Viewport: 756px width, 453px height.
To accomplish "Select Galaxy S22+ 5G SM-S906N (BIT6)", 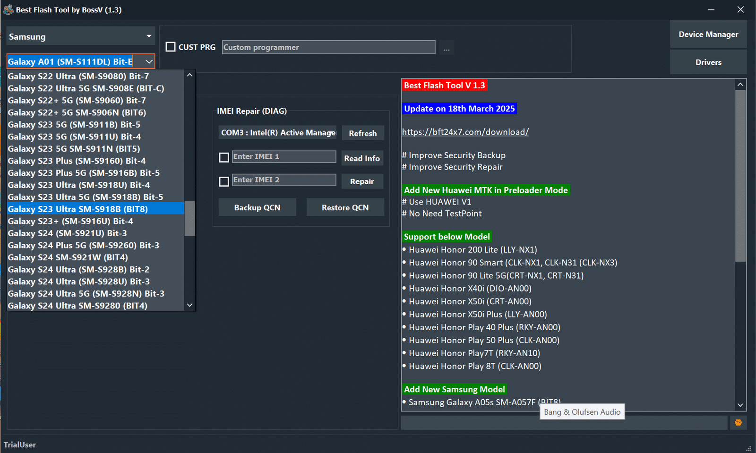I will (95, 112).
